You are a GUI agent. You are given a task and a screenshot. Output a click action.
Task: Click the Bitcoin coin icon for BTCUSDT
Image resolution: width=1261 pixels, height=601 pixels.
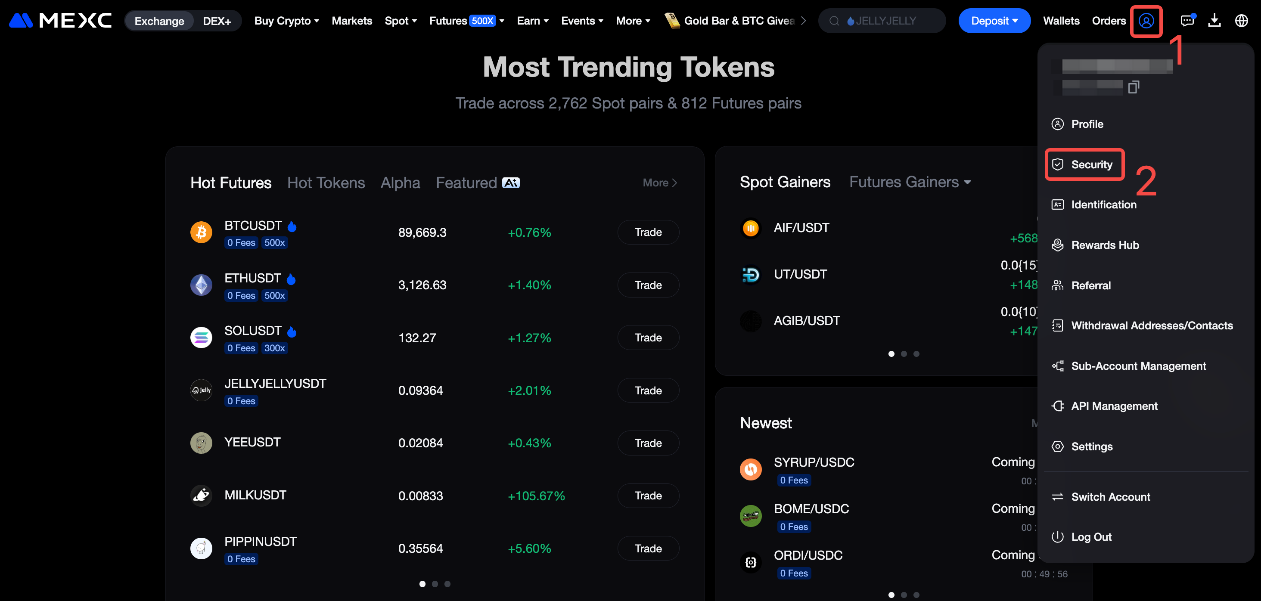[201, 232]
